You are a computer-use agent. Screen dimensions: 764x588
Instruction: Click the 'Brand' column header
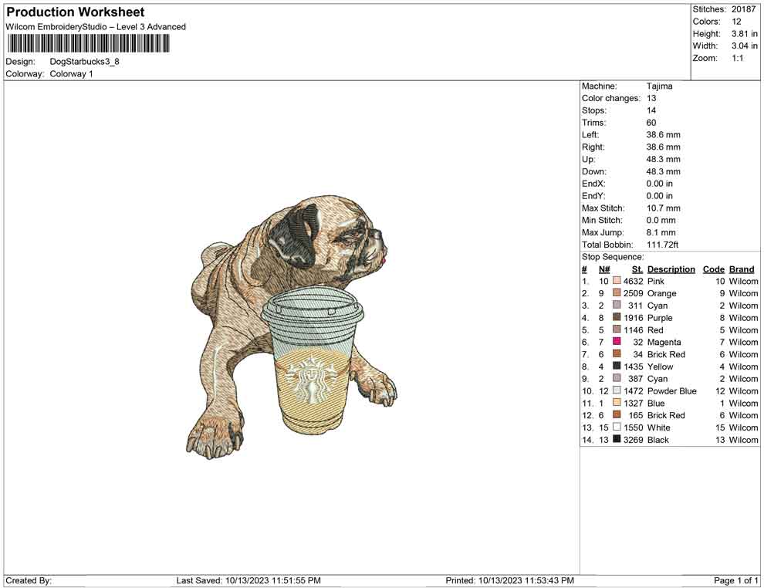742,269
